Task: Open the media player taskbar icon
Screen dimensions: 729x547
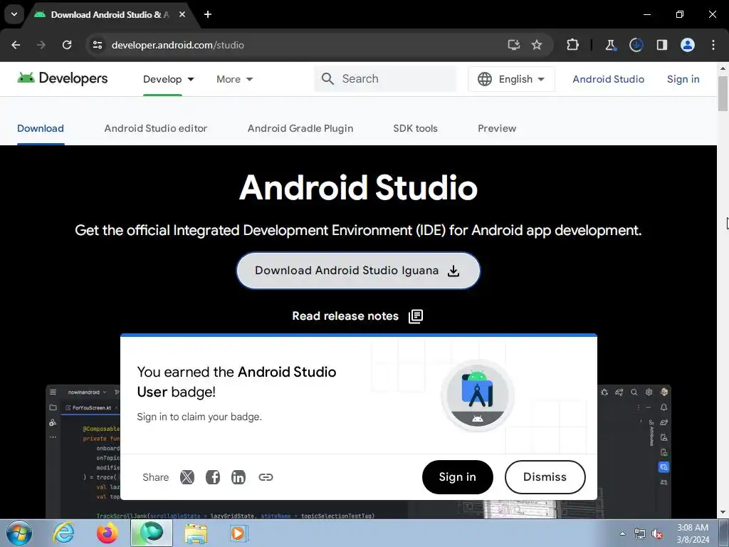Action: [239, 533]
